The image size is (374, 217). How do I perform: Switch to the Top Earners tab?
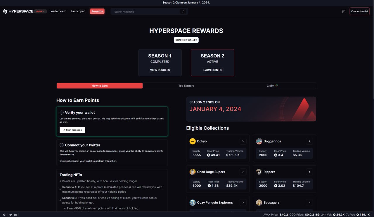[x=186, y=86]
